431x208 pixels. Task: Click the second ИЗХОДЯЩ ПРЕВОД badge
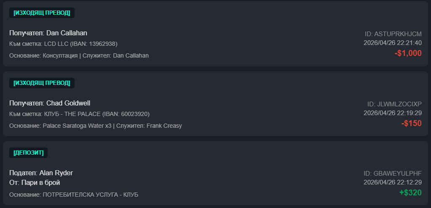click(42, 83)
